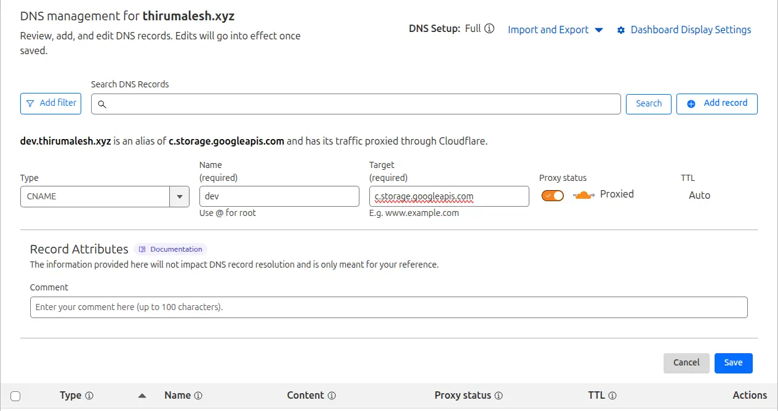The height and width of the screenshot is (411, 778).
Task: Click the info icon next to DNS Setup Full
Action: pyautogui.click(x=488, y=28)
